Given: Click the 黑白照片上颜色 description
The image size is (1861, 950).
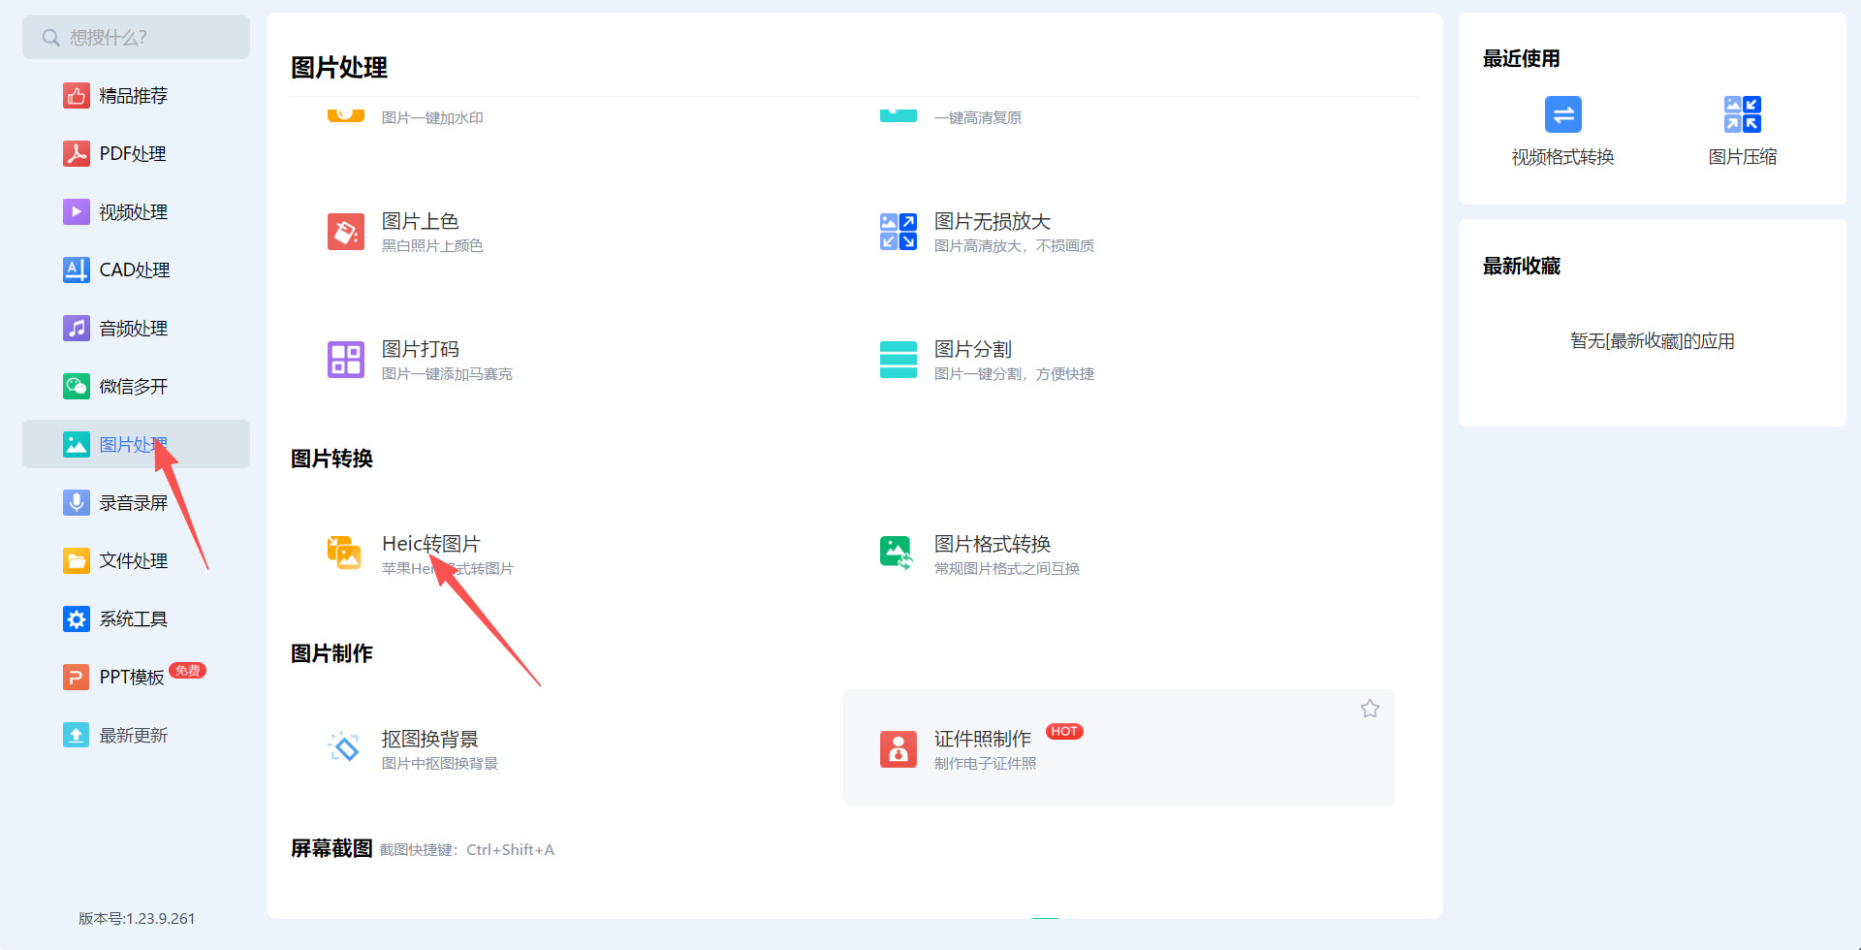Looking at the screenshot, I should pyautogui.click(x=432, y=246).
